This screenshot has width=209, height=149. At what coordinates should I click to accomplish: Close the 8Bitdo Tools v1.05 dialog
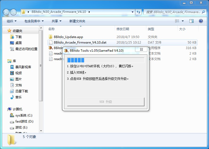coord(141,49)
